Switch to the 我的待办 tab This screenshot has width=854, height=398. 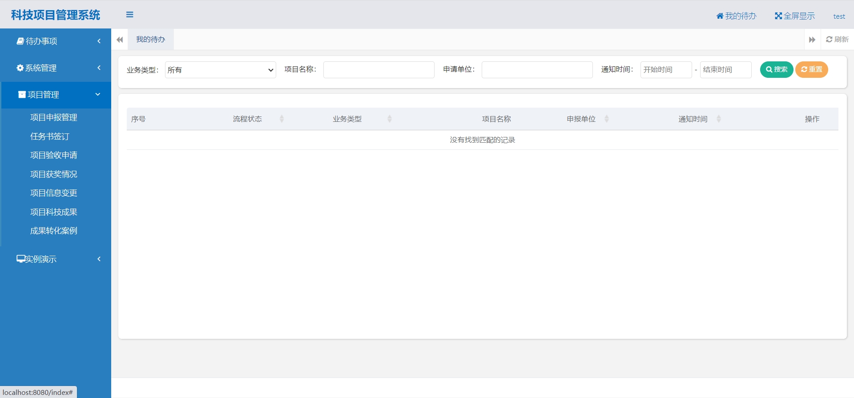pyautogui.click(x=151, y=40)
